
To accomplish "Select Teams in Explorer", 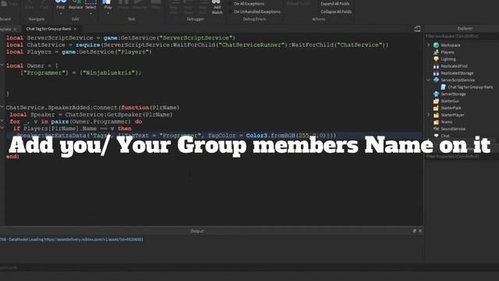I will [447, 122].
